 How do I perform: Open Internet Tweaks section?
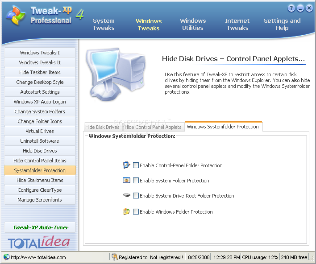(237, 24)
